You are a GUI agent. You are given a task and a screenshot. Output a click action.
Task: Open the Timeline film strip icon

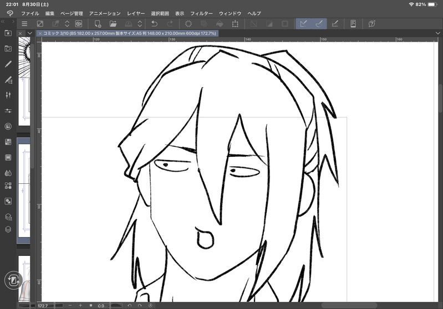8,157
